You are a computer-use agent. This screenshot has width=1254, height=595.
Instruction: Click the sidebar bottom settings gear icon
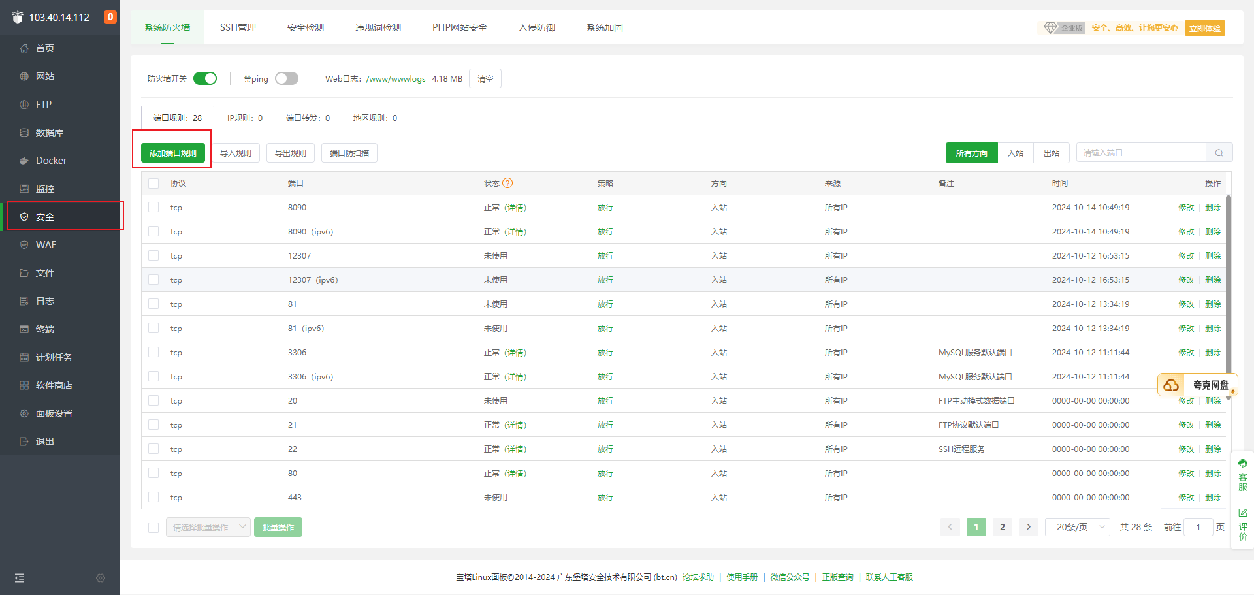click(x=101, y=578)
